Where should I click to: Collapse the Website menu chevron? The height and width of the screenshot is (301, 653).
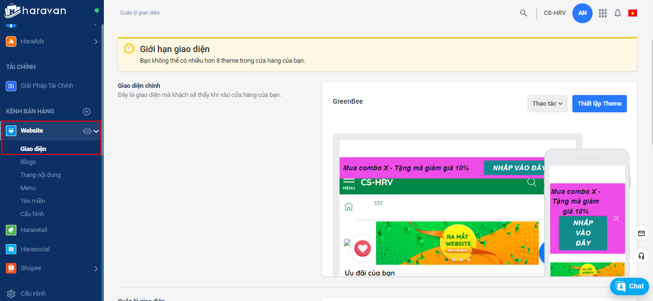coord(96,131)
